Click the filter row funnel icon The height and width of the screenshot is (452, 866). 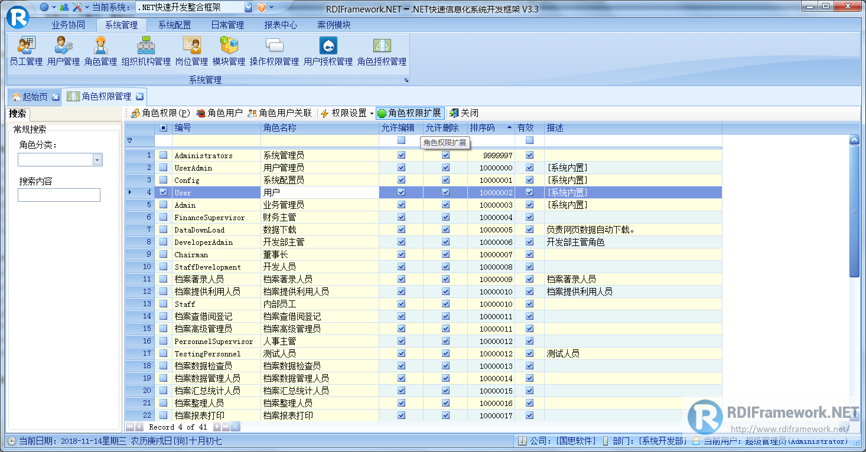click(130, 140)
